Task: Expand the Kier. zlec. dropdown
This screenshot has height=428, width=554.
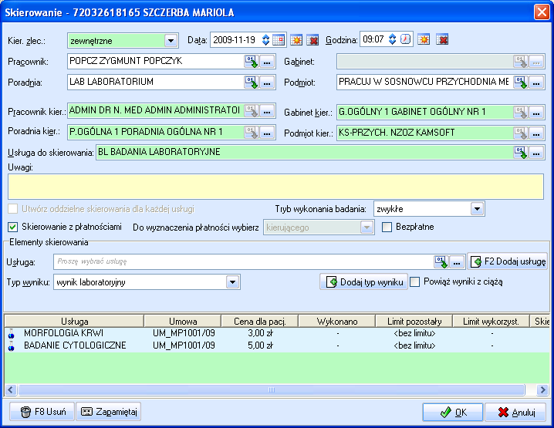Action: point(171,41)
